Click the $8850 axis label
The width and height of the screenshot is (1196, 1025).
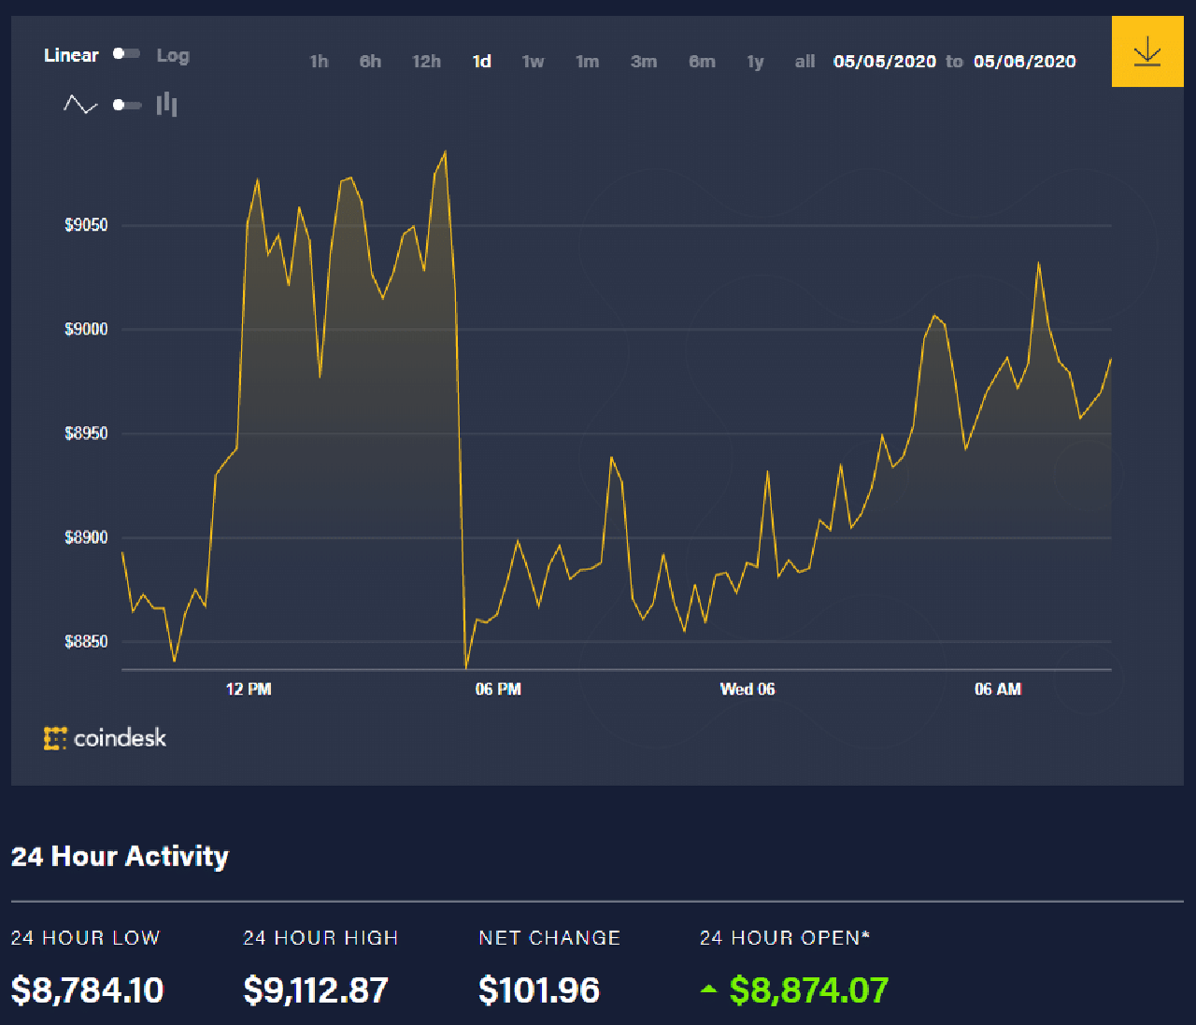tap(86, 642)
